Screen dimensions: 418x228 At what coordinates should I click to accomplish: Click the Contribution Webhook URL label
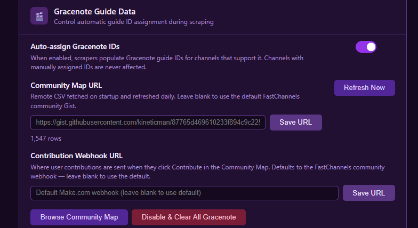coord(77,156)
